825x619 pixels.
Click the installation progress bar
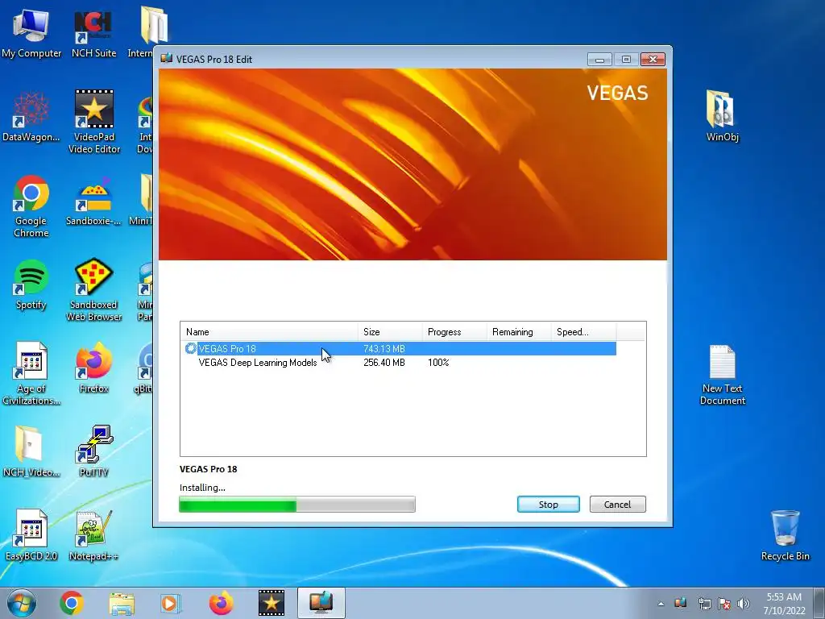(297, 505)
